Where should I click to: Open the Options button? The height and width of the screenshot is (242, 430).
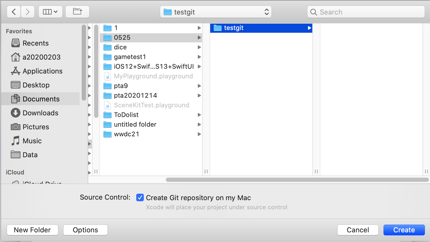(85, 230)
